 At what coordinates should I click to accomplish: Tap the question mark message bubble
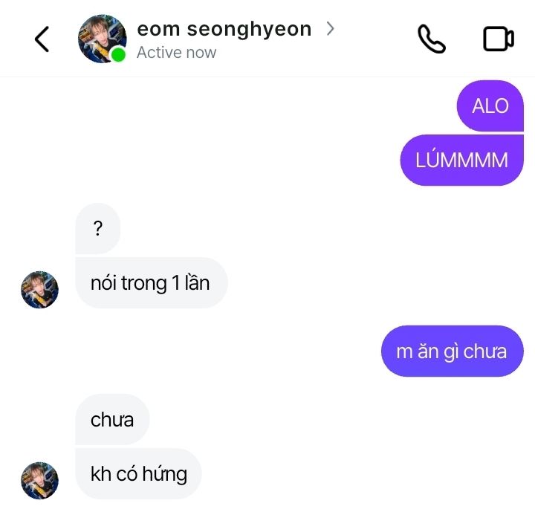tap(98, 229)
